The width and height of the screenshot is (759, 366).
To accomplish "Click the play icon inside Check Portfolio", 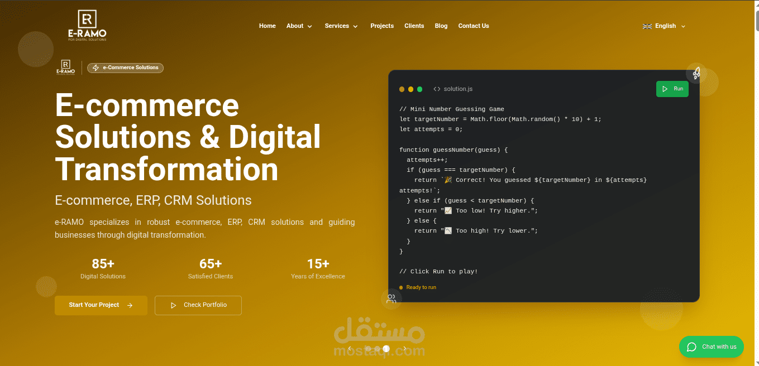I will [x=173, y=305].
